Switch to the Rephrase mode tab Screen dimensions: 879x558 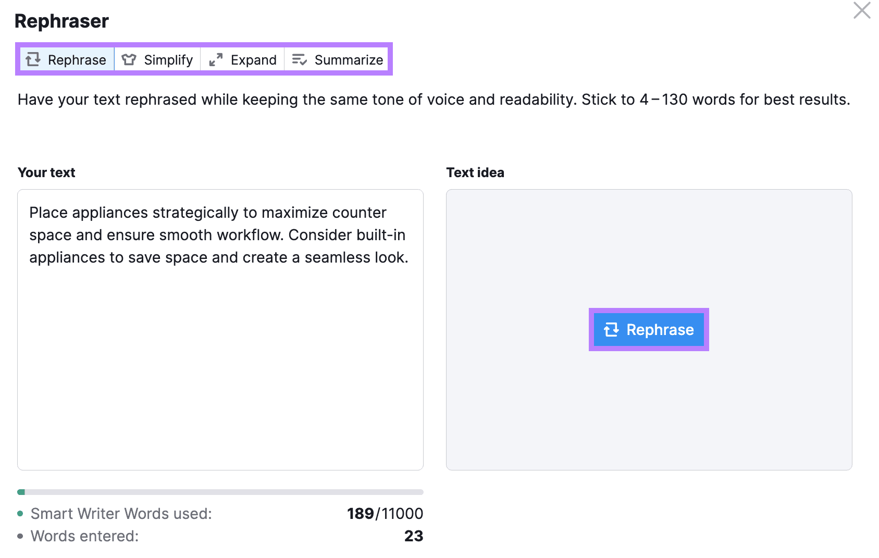67,60
